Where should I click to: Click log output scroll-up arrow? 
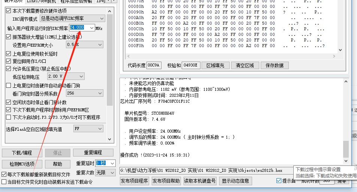point(346,81)
